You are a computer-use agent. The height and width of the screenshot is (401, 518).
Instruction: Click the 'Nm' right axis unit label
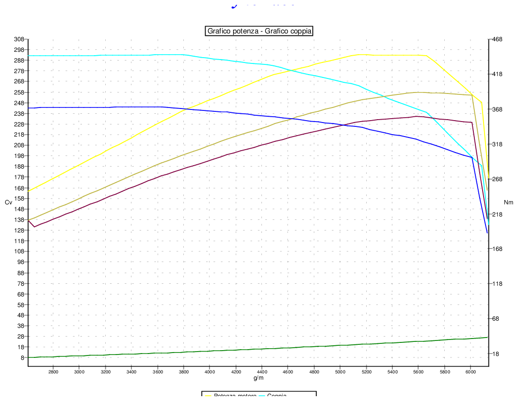pyautogui.click(x=508, y=202)
